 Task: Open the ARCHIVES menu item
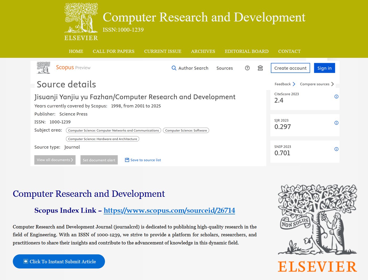pyautogui.click(x=203, y=51)
